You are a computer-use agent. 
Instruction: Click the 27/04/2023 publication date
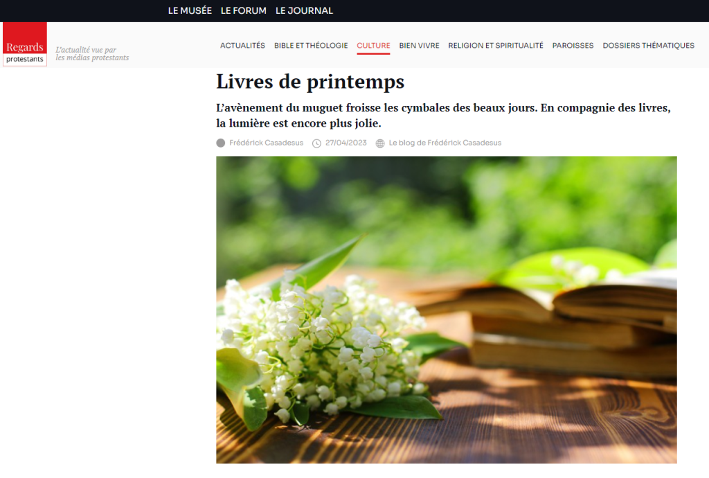tap(346, 143)
